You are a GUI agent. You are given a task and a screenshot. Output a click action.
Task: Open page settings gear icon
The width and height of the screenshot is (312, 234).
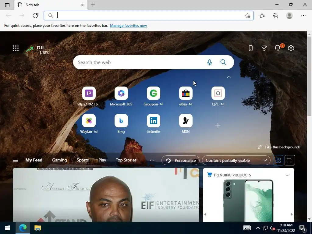[x=291, y=48]
